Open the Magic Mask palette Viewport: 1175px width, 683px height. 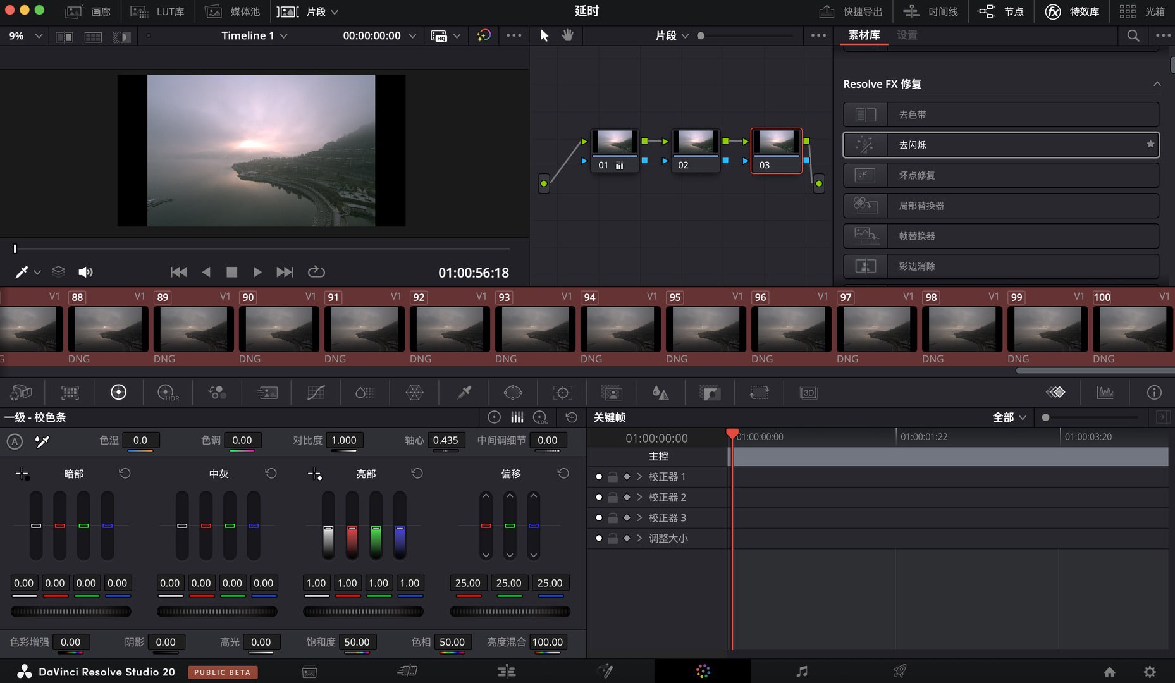point(612,393)
